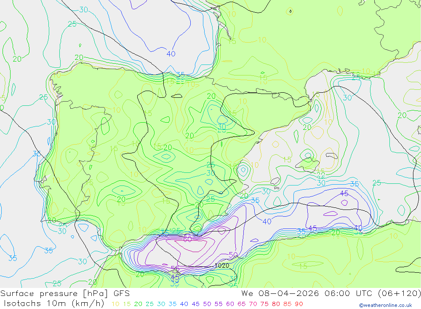The image size is (421, 309).
Task: Select legend value 80 in isotach scale
Action: (x=276, y=304)
